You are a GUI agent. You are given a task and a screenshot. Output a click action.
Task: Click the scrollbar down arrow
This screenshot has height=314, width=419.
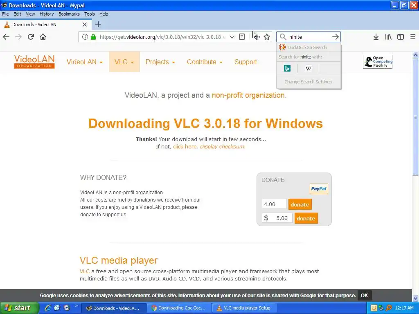click(x=415, y=298)
